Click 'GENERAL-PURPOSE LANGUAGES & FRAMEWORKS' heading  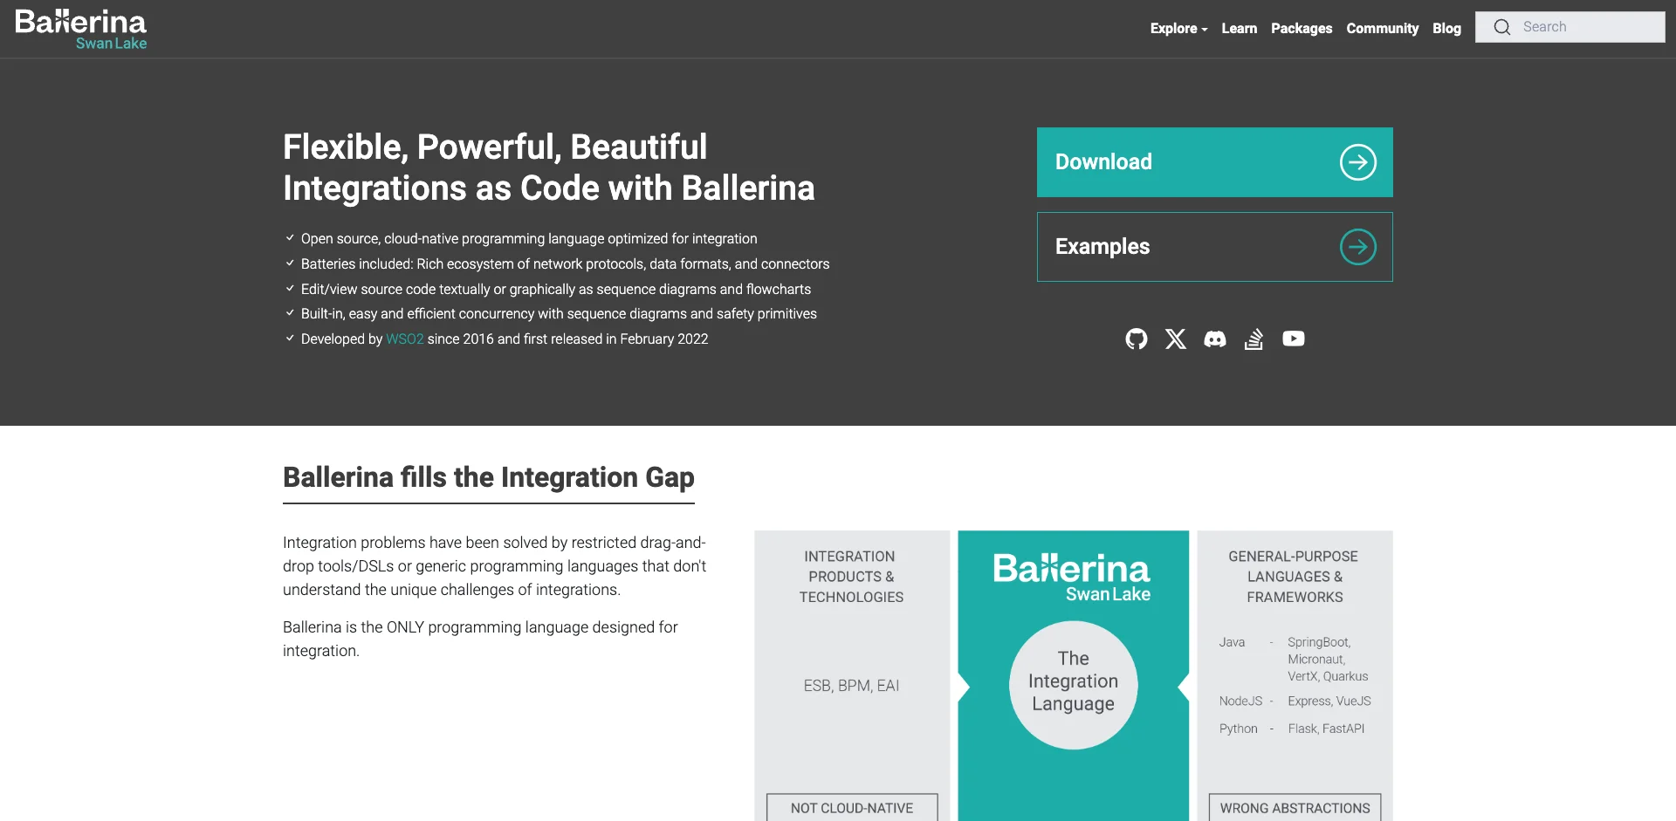coord(1294,577)
